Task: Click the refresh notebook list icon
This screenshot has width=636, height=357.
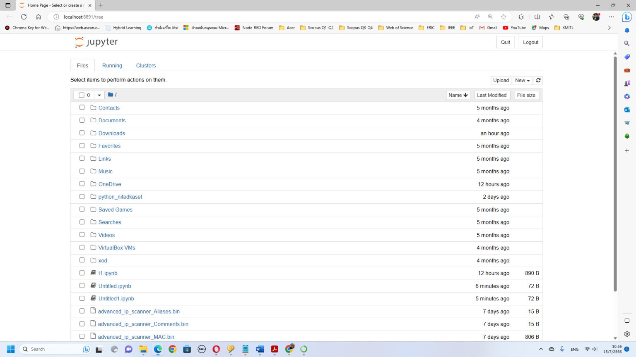Action: [x=538, y=80]
